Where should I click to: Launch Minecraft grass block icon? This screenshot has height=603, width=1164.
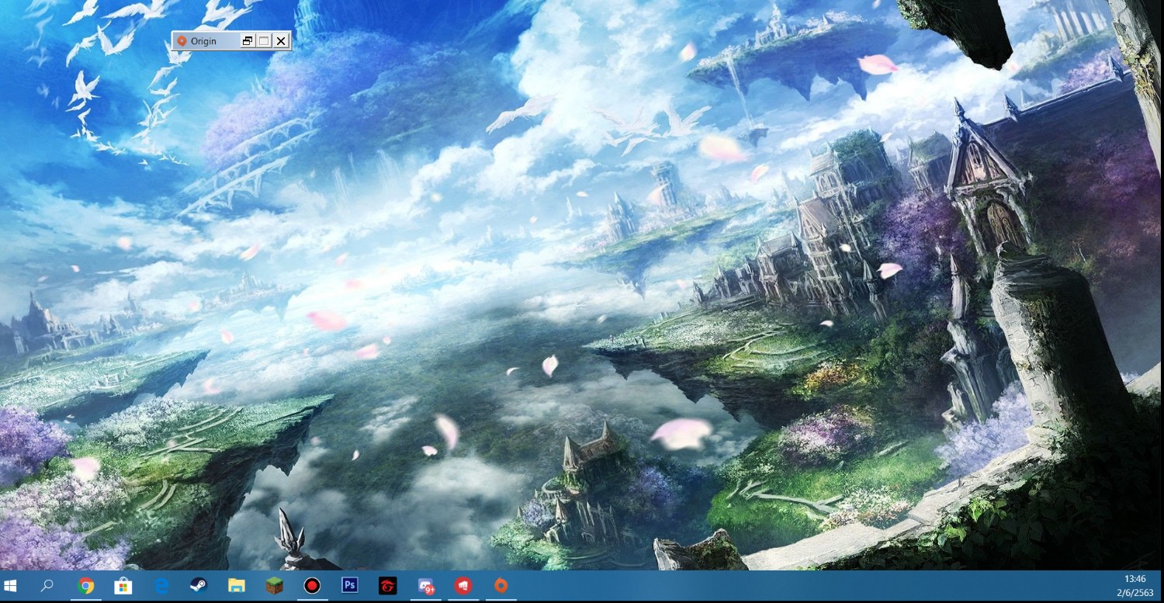point(275,586)
